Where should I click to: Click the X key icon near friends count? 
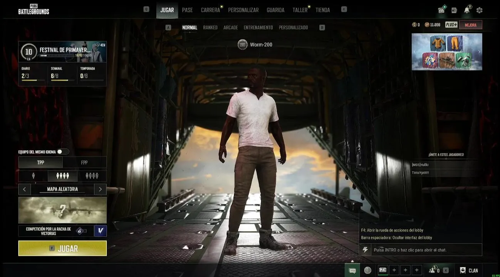point(446,270)
